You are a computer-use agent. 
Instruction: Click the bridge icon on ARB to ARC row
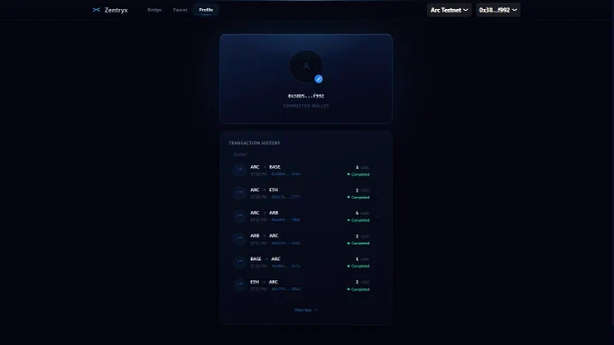tap(239, 238)
